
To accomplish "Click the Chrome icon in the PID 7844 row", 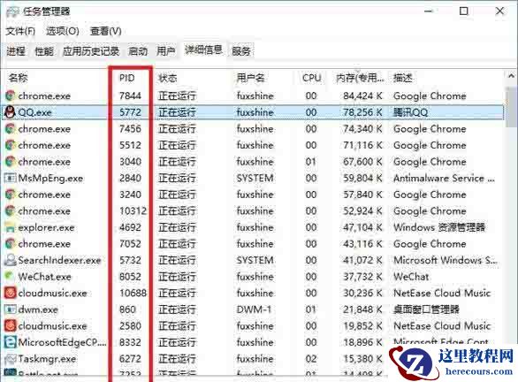I will (x=11, y=95).
